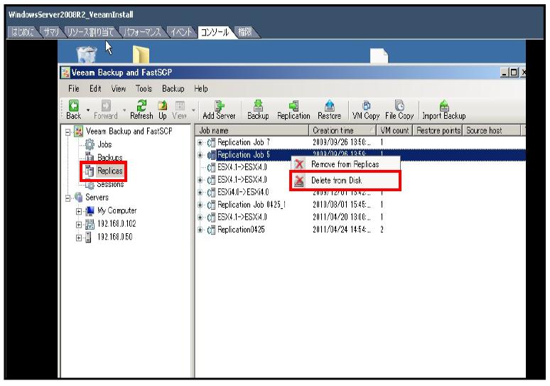Click the blank document desktop icon
The image size is (550, 386).
point(379,55)
